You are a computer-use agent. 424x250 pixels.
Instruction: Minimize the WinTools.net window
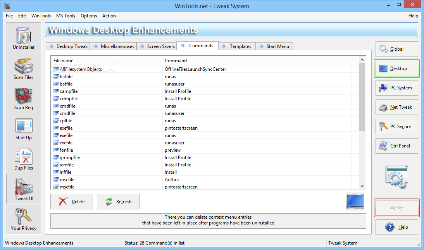tap(388, 5)
